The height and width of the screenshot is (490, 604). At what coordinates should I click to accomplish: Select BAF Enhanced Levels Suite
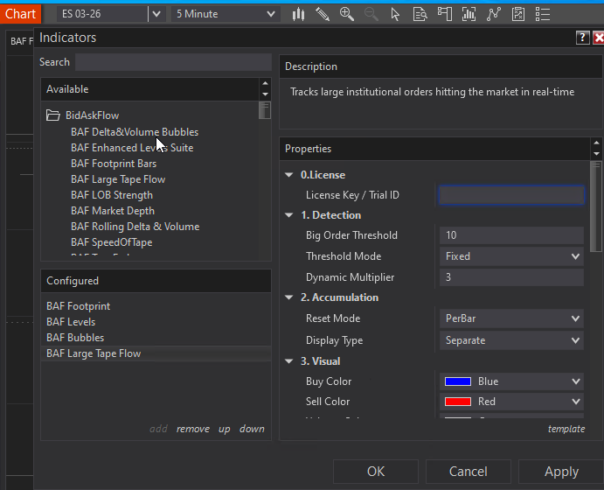132,148
